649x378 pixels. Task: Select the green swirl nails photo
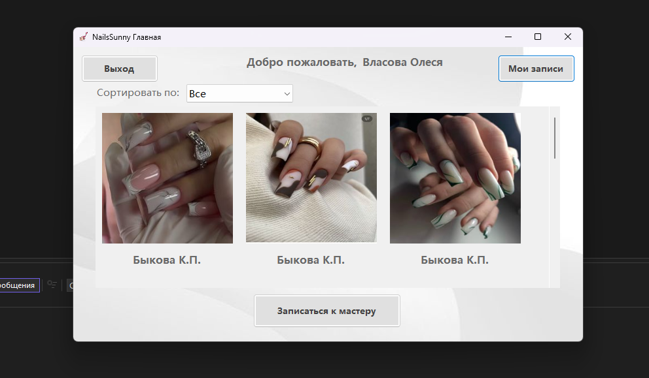click(455, 178)
